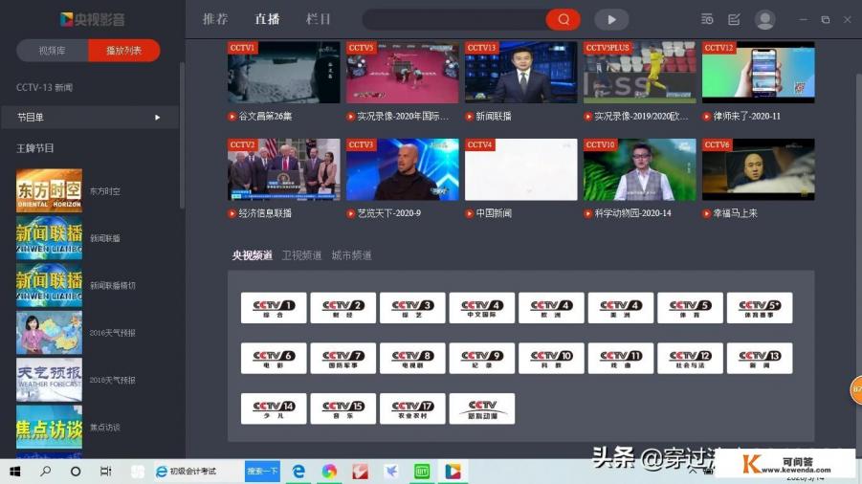Viewport: 862px width, 484px height.
Task: Open the CCTV9 纪录 channel logo
Action: (482, 358)
